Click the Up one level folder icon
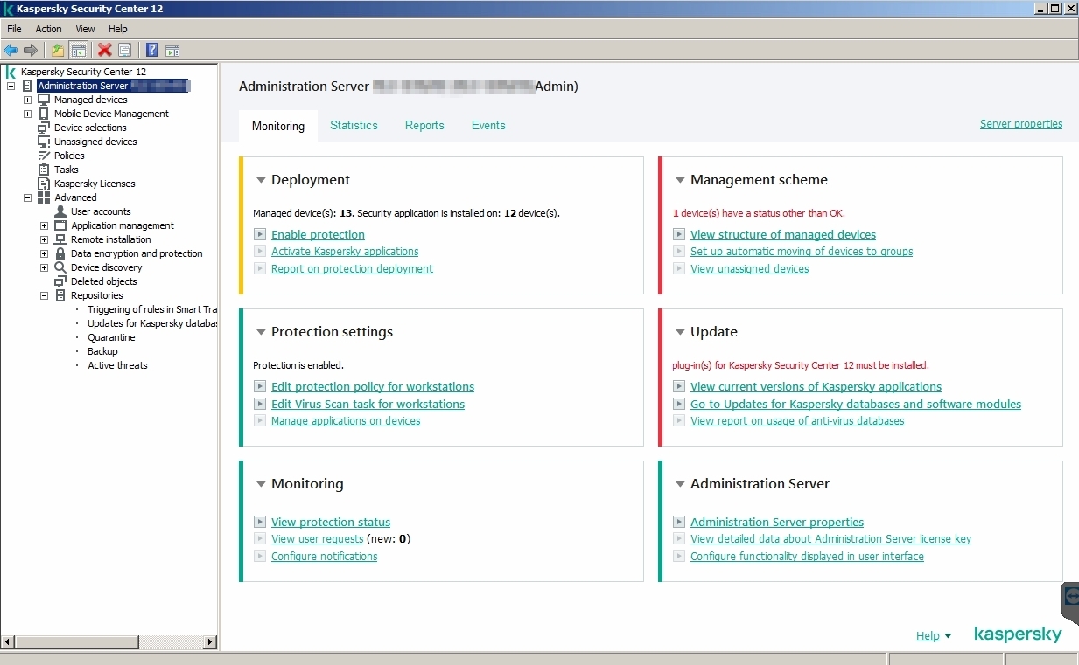 58,50
